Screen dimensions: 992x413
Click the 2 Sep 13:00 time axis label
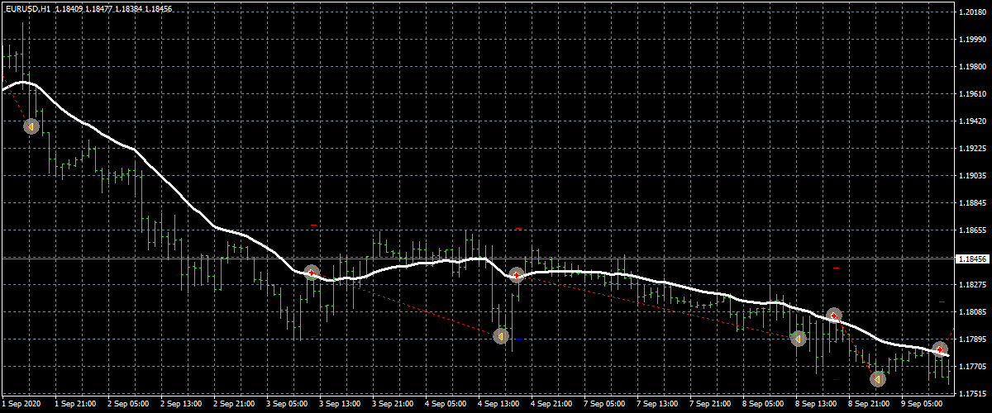181,405
